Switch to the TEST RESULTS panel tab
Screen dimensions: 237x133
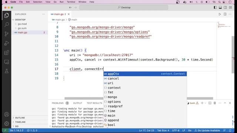[x=94, y=103]
